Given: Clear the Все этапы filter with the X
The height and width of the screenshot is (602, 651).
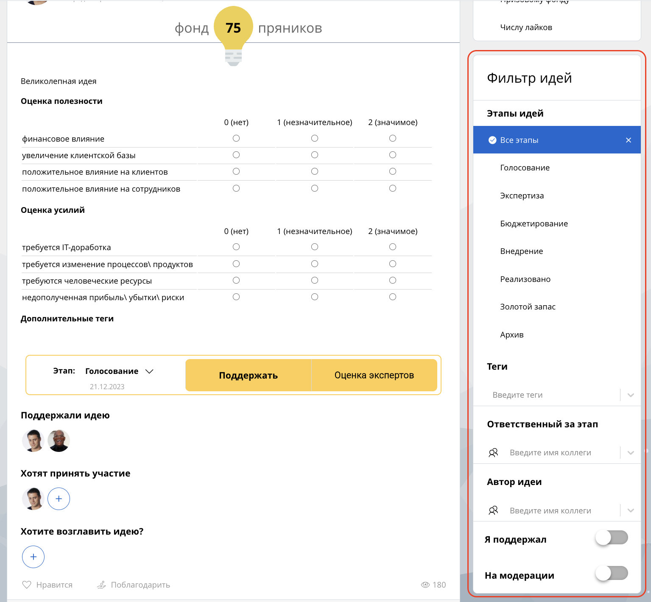Looking at the screenshot, I should pyautogui.click(x=629, y=140).
